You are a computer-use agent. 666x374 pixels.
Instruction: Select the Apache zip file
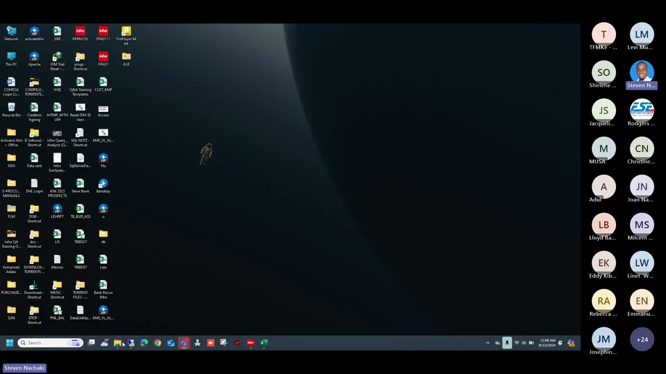click(34, 59)
